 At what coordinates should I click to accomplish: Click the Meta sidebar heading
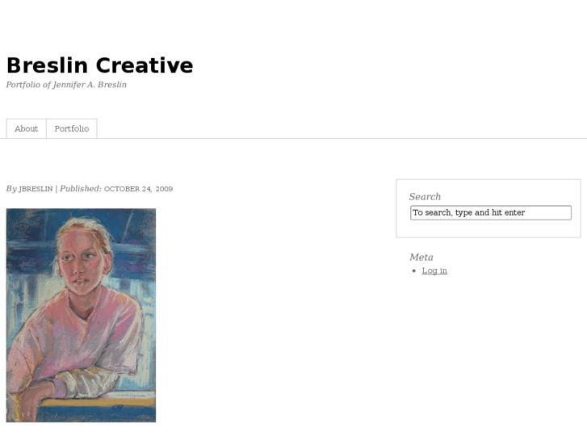click(x=421, y=258)
